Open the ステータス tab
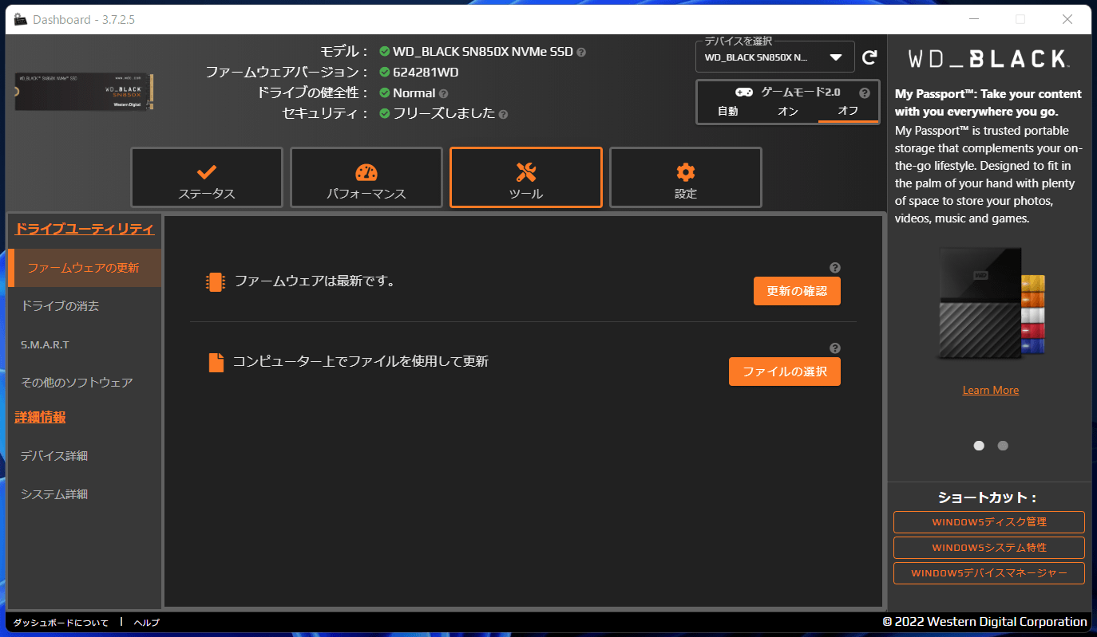This screenshot has width=1097, height=637. pyautogui.click(x=207, y=178)
